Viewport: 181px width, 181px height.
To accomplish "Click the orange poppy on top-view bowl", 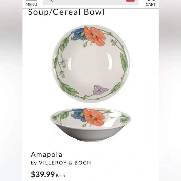I will [x=95, y=36].
